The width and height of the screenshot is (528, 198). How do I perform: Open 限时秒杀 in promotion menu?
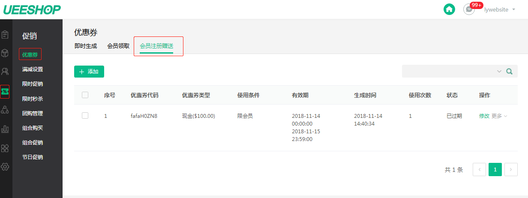coord(33,99)
